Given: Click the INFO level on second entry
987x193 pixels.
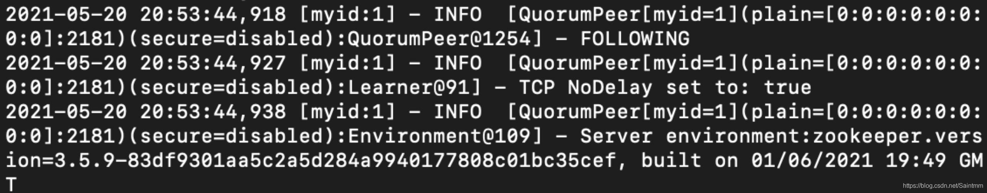Looking at the screenshot, I should coord(458,63).
